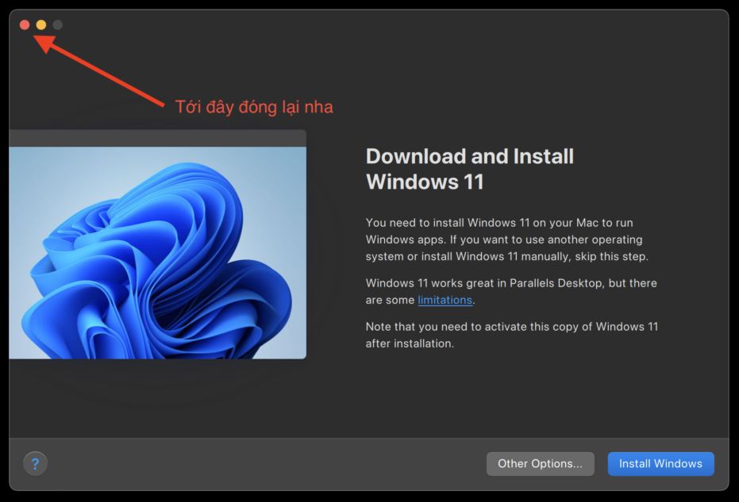Click the Windows 11 wallpaper preview image

click(x=157, y=253)
